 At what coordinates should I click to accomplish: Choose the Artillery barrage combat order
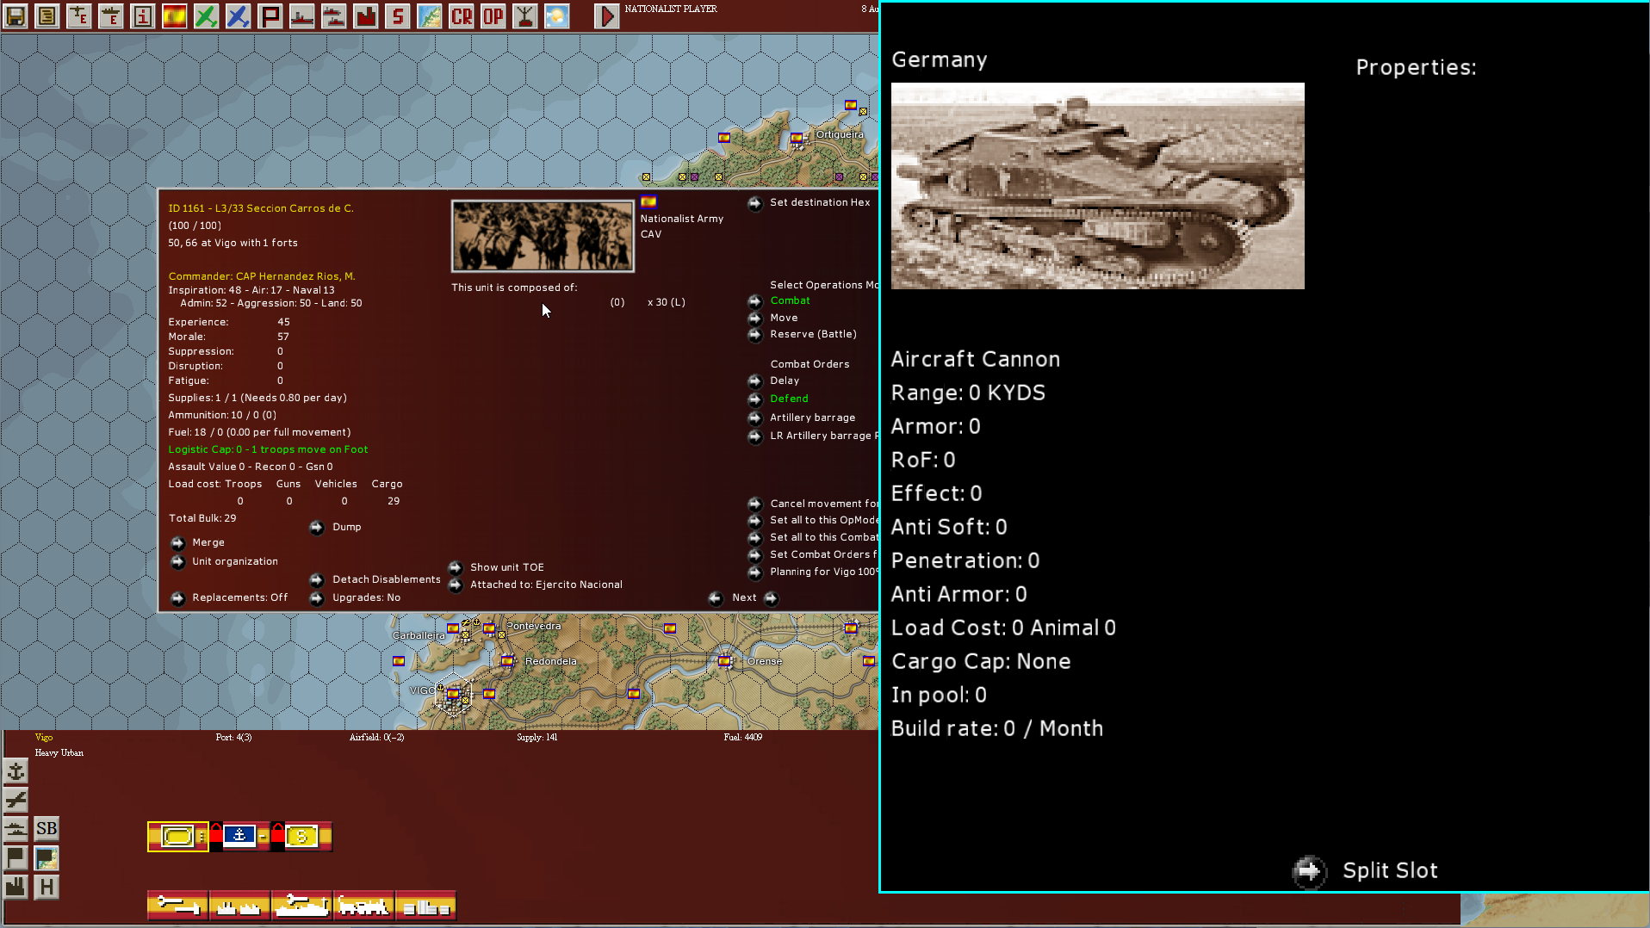pos(755,418)
